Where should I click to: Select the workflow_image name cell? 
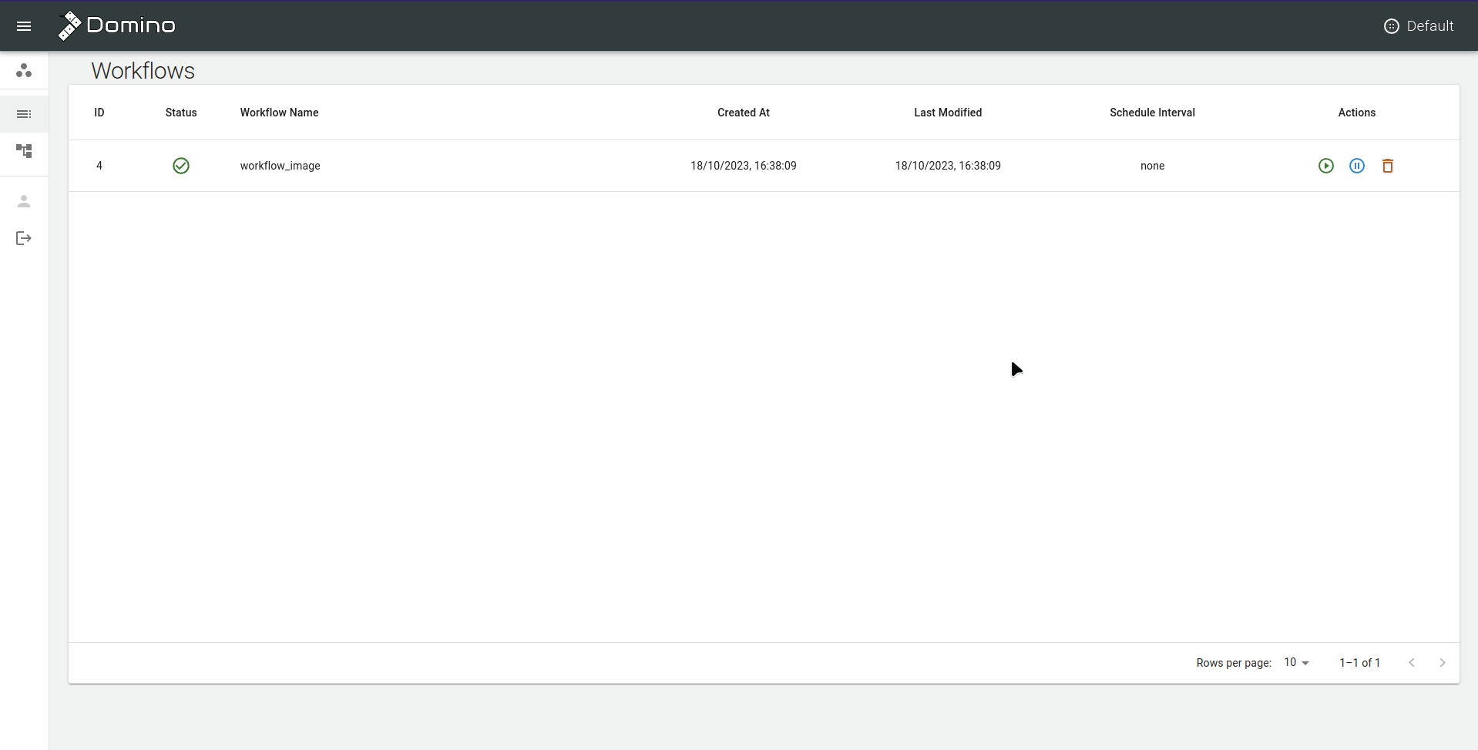tap(280, 166)
